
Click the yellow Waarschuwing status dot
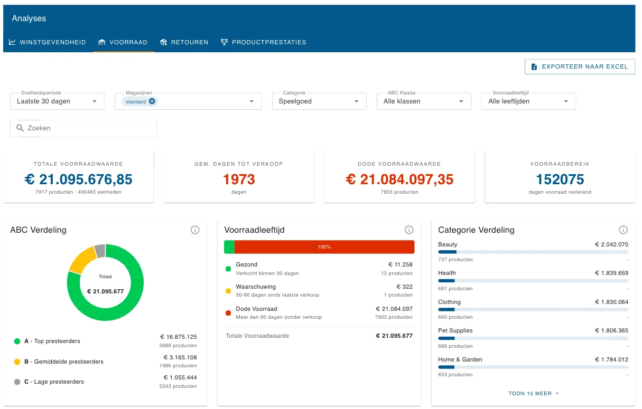tap(228, 291)
